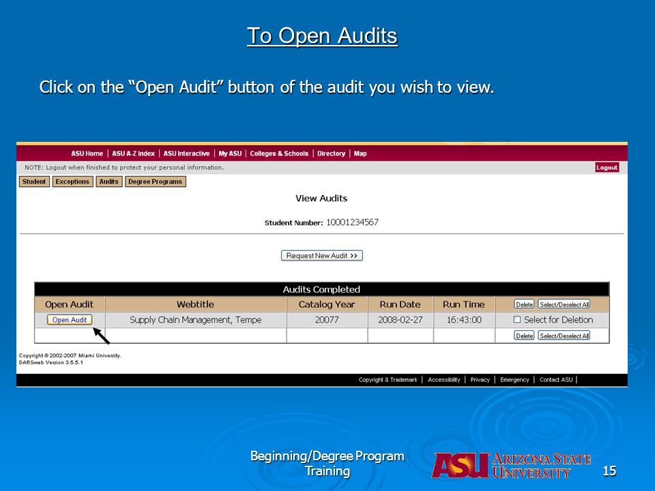
Task: Click the Delete button in the bottom table row
Action: (x=524, y=336)
